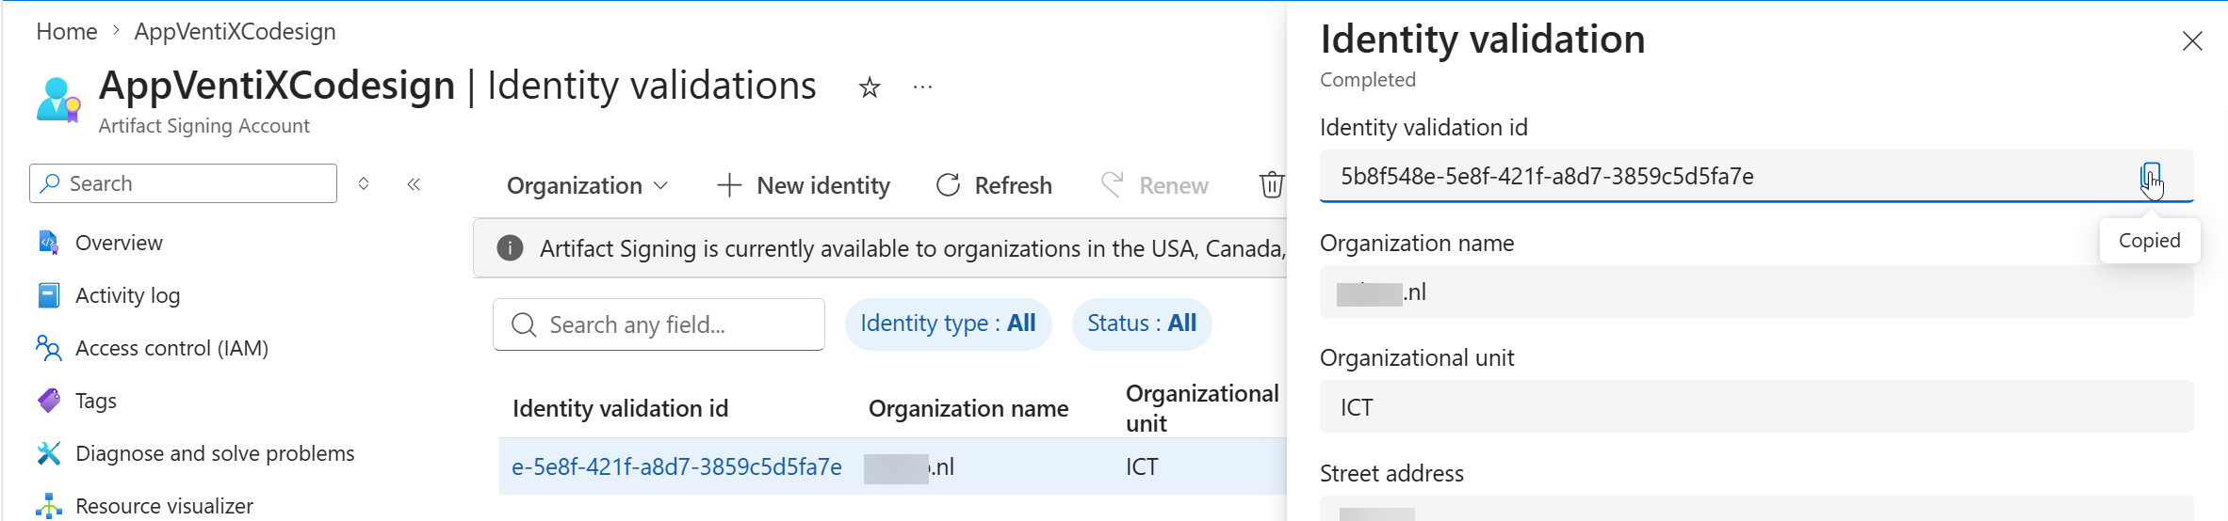Open the Identity type : All filter
Viewport: 2228px width, 521px height.
(x=948, y=324)
